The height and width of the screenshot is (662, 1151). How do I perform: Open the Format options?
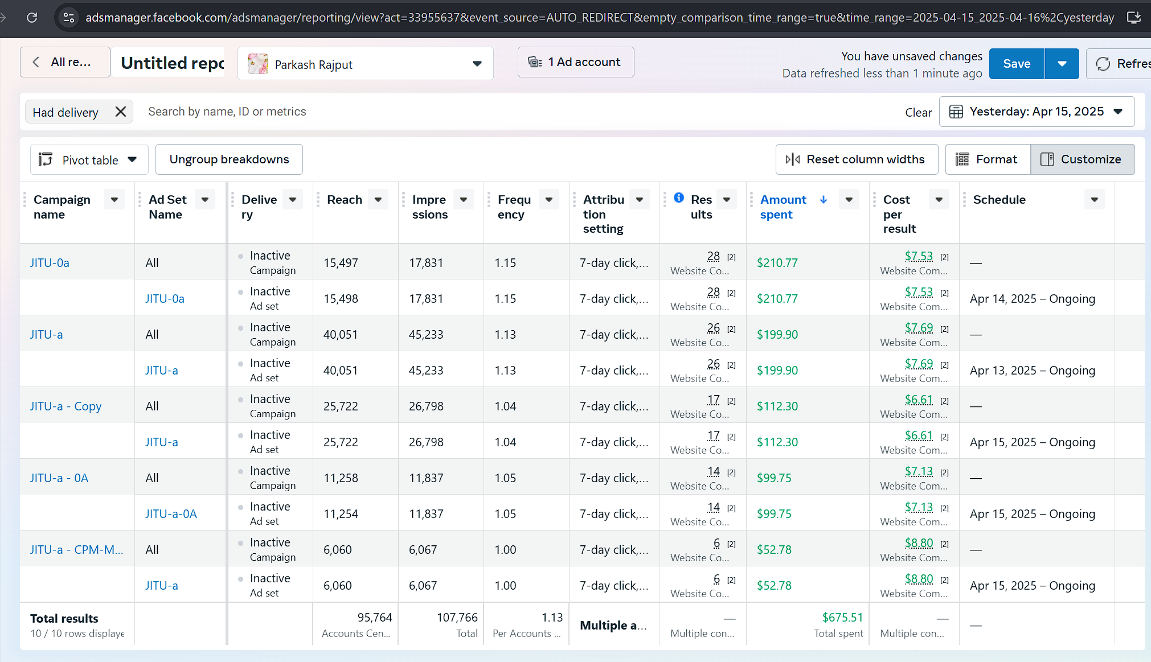988,159
